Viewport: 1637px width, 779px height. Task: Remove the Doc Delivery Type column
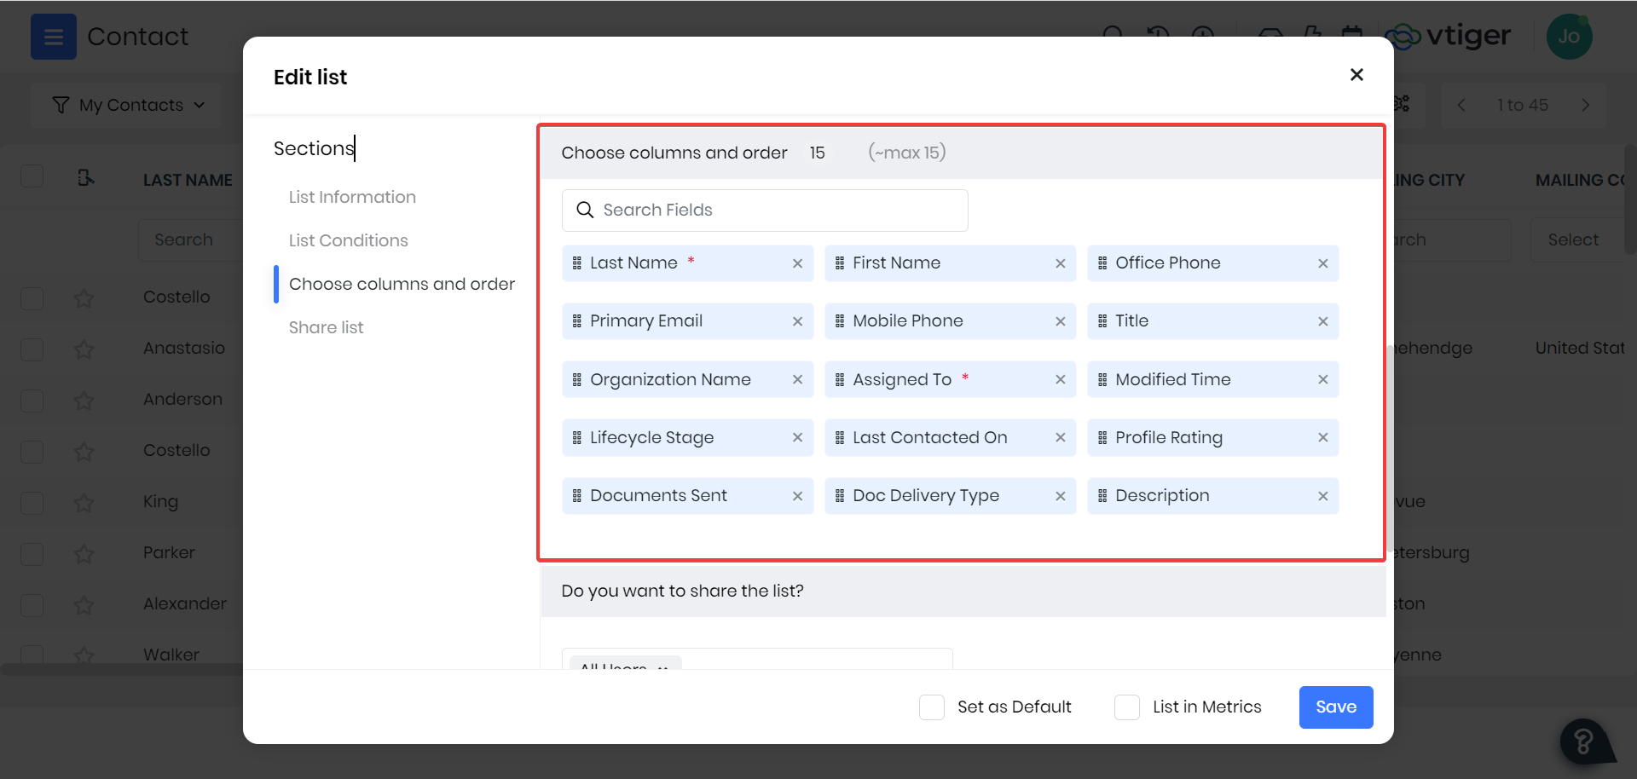(1060, 496)
